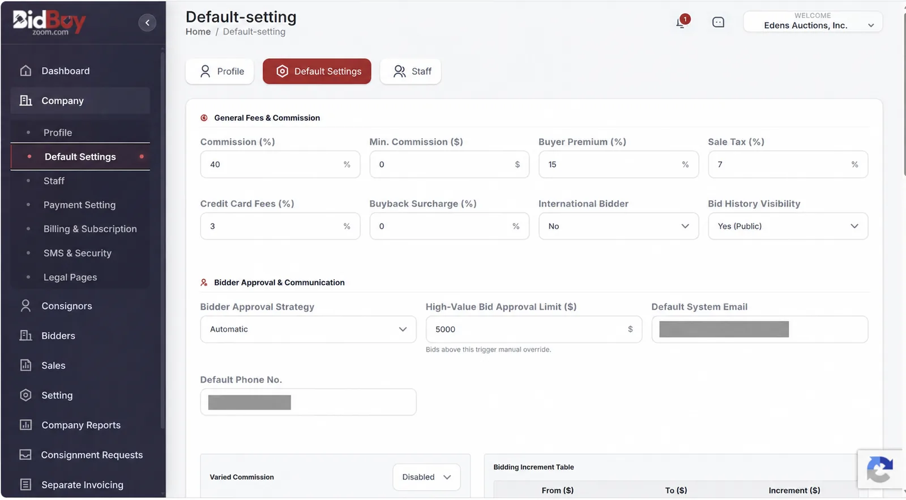Click the Consignment Requests inbox icon

(x=25, y=455)
